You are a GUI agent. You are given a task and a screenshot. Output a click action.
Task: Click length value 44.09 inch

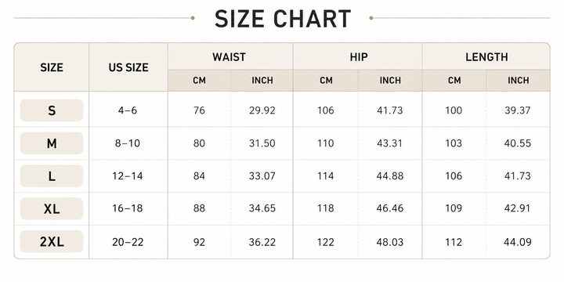coord(517,242)
